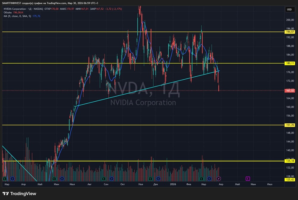Click the leftmost blue dividend D icon
Screen dimensions: 298x200
12,179
